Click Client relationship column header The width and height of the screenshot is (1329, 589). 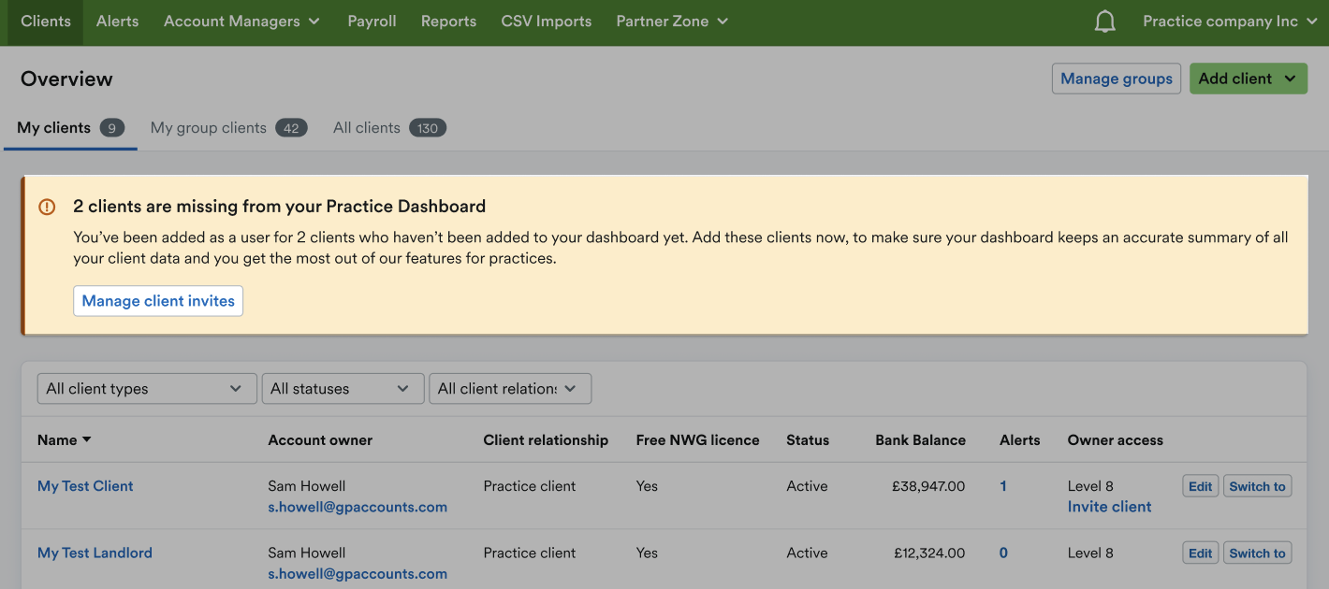(546, 439)
